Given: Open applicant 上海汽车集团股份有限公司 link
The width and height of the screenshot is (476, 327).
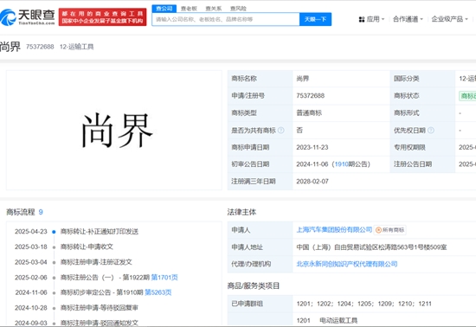Looking at the screenshot, I should (x=334, y=230).
